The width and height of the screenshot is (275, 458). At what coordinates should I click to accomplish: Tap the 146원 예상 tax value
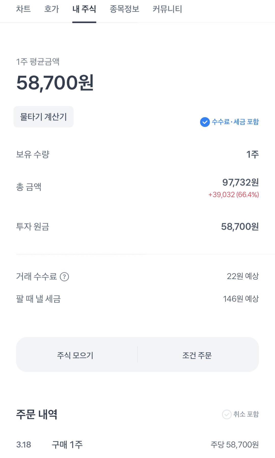coord(241,299)
